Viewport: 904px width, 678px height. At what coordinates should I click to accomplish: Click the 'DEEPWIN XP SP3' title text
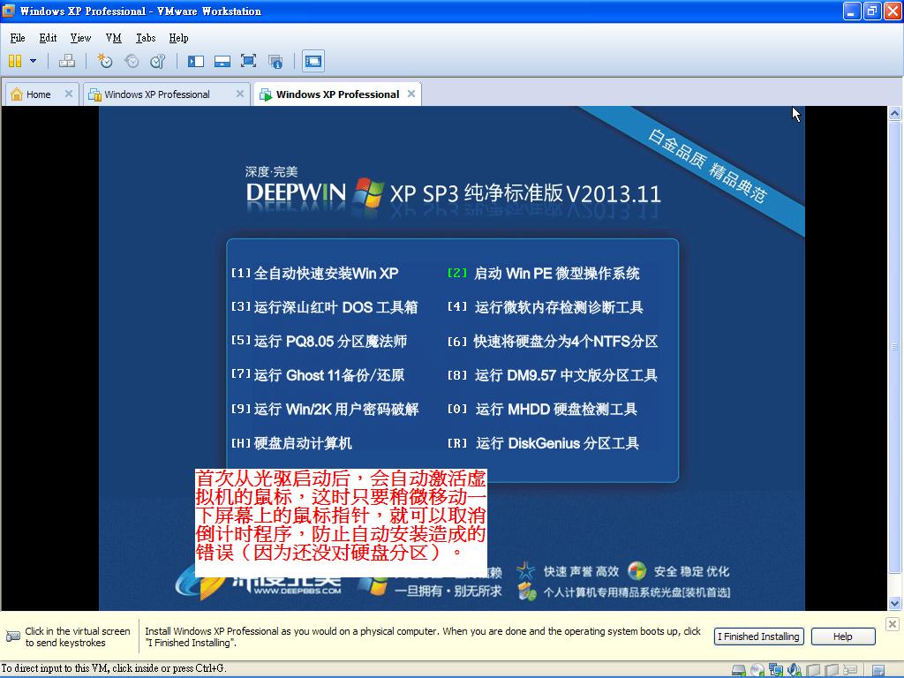(454, 193)
